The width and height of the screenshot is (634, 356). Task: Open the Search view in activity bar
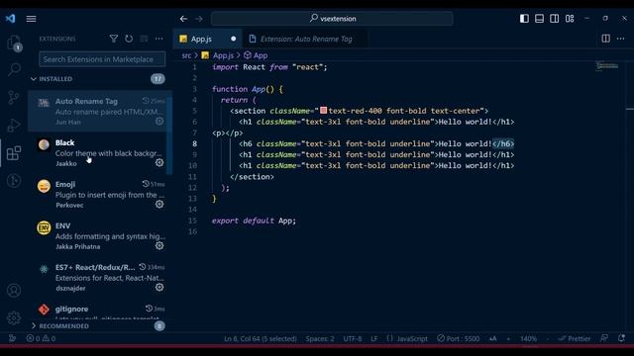(14, 69)
